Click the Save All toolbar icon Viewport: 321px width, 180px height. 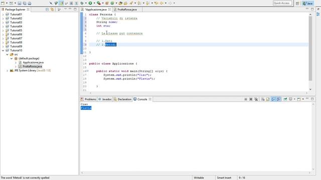pos(25,3)
